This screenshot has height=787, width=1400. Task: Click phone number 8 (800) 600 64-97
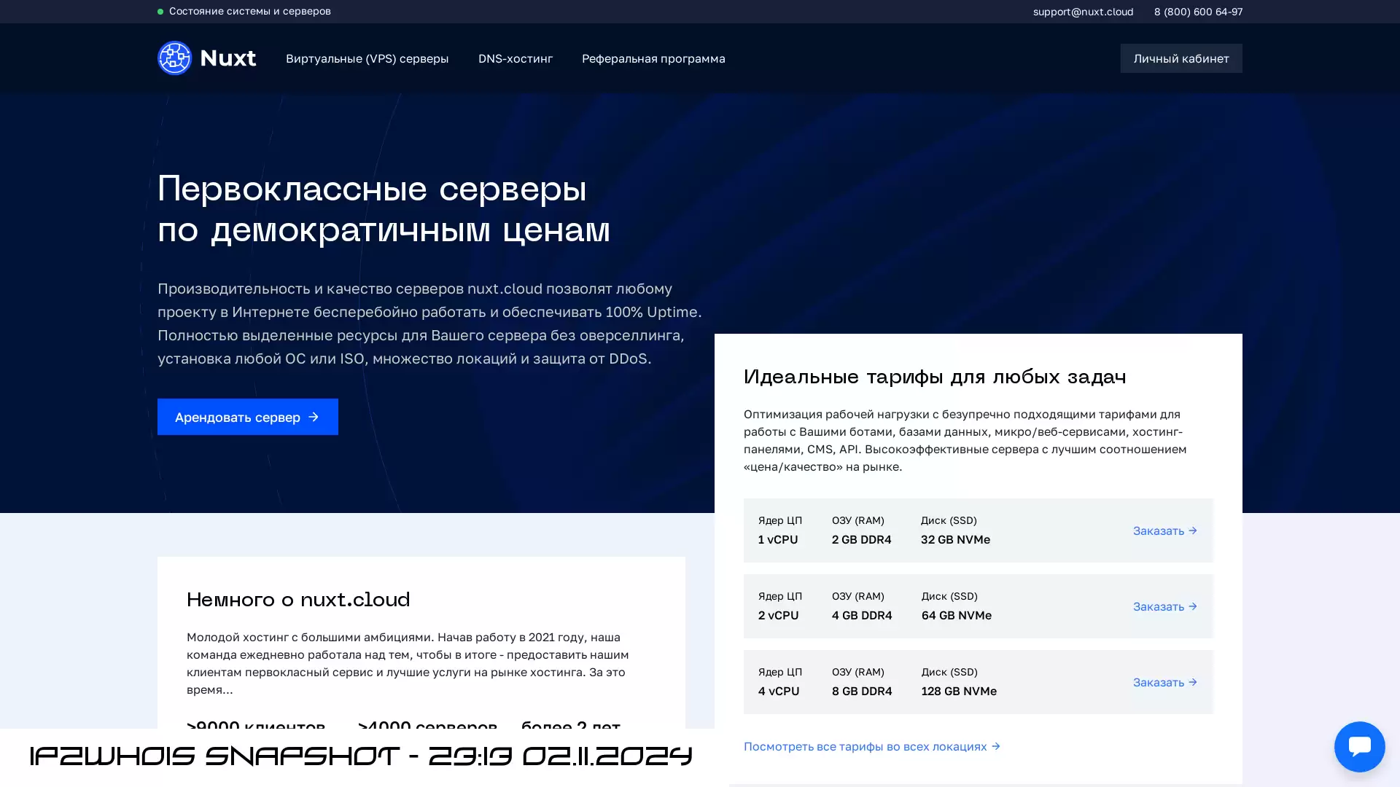click(x=1198, y=12)
